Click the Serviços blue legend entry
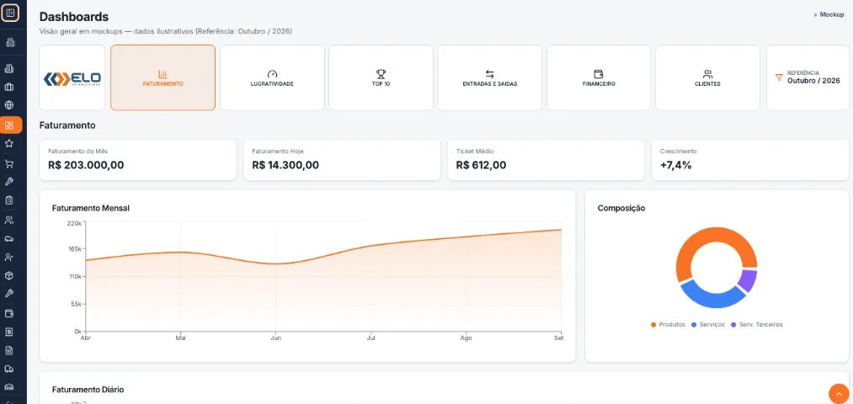 [708, 325]
